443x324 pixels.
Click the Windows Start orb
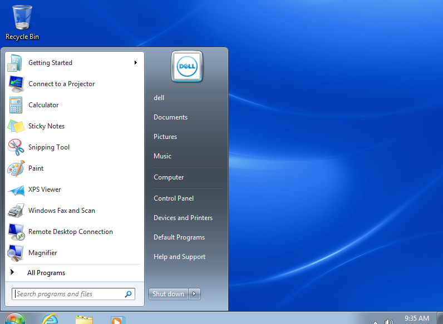pos(14,319)
